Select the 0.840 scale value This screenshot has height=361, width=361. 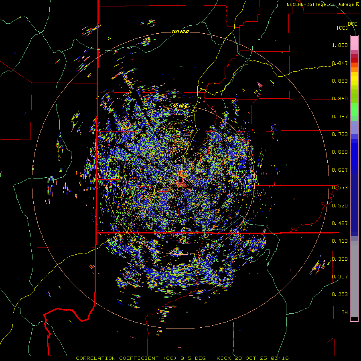coord(340,99)
